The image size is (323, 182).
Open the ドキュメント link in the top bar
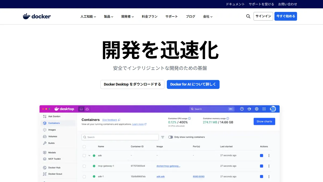235,4
